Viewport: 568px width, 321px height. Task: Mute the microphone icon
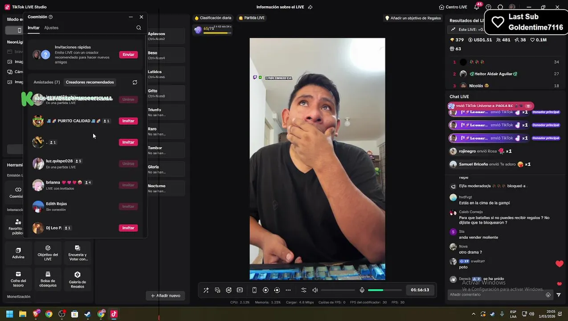[362, 290]
